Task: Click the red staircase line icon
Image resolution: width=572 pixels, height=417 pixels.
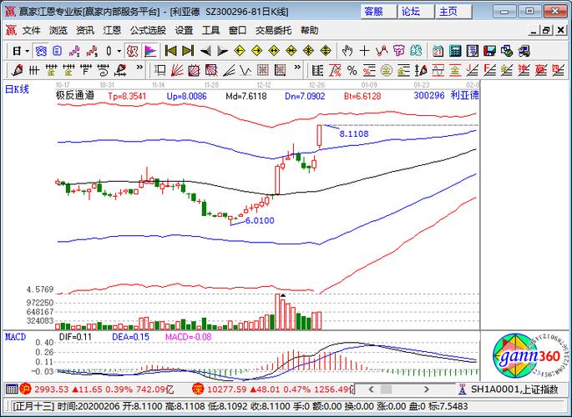Action: (92, 51)
